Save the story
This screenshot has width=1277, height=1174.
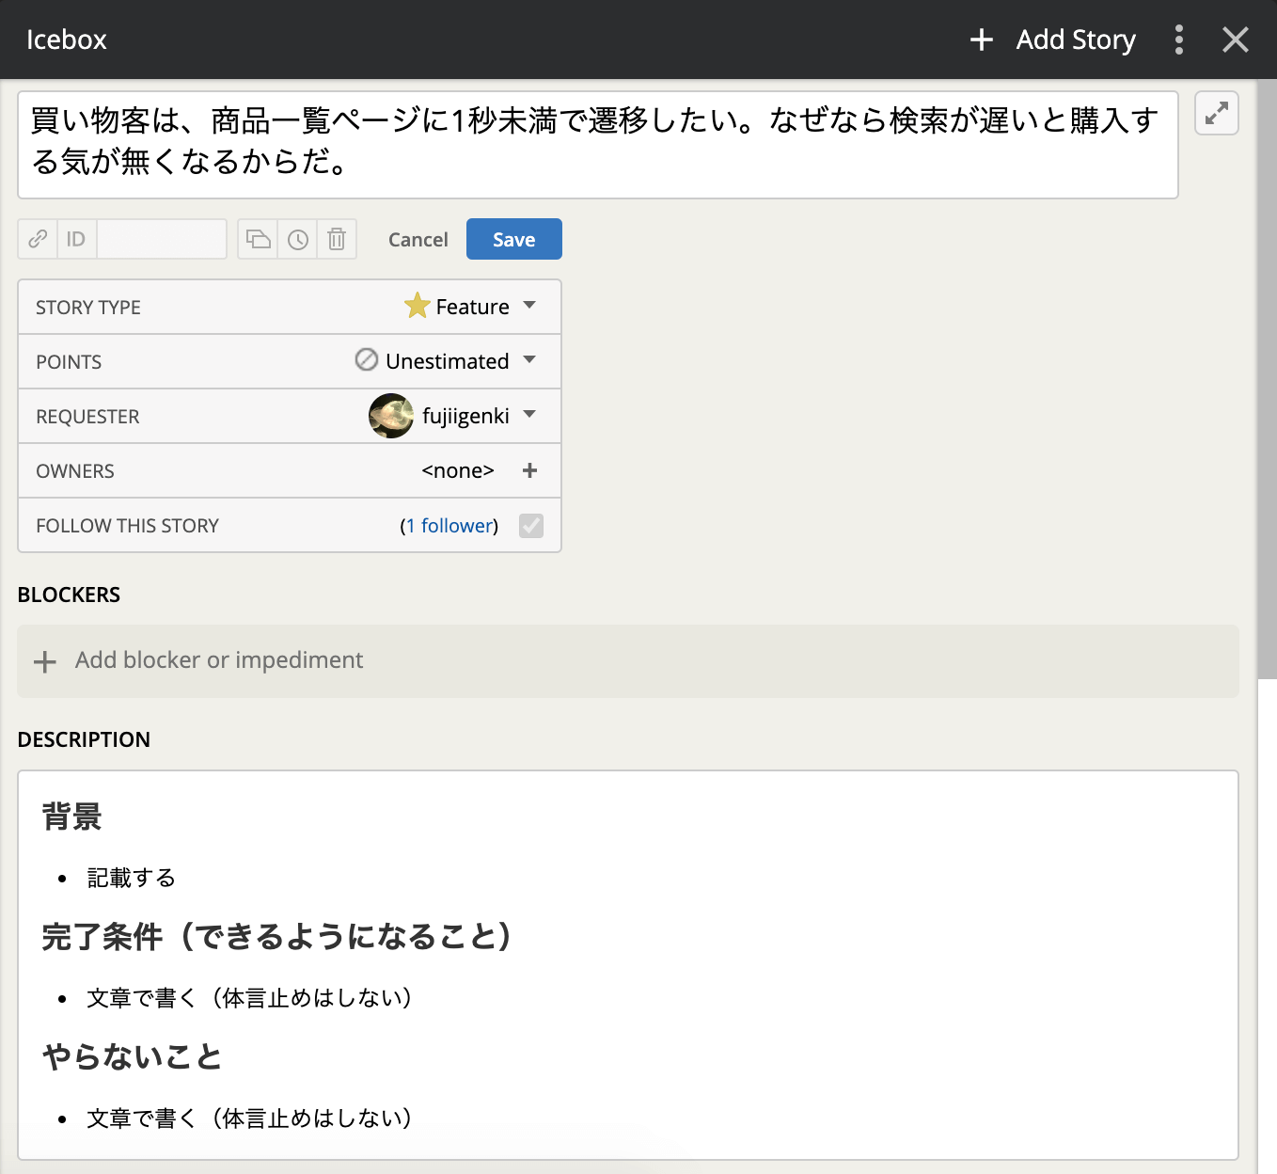coord(513,239)
